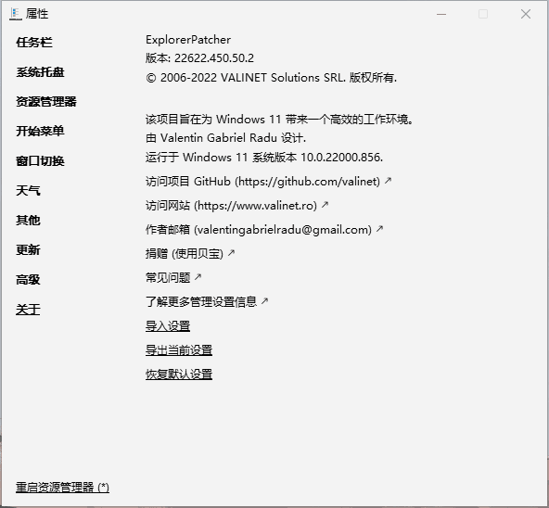Select the 开始菜单 section

pyautogui.click(x=40, y=131)
